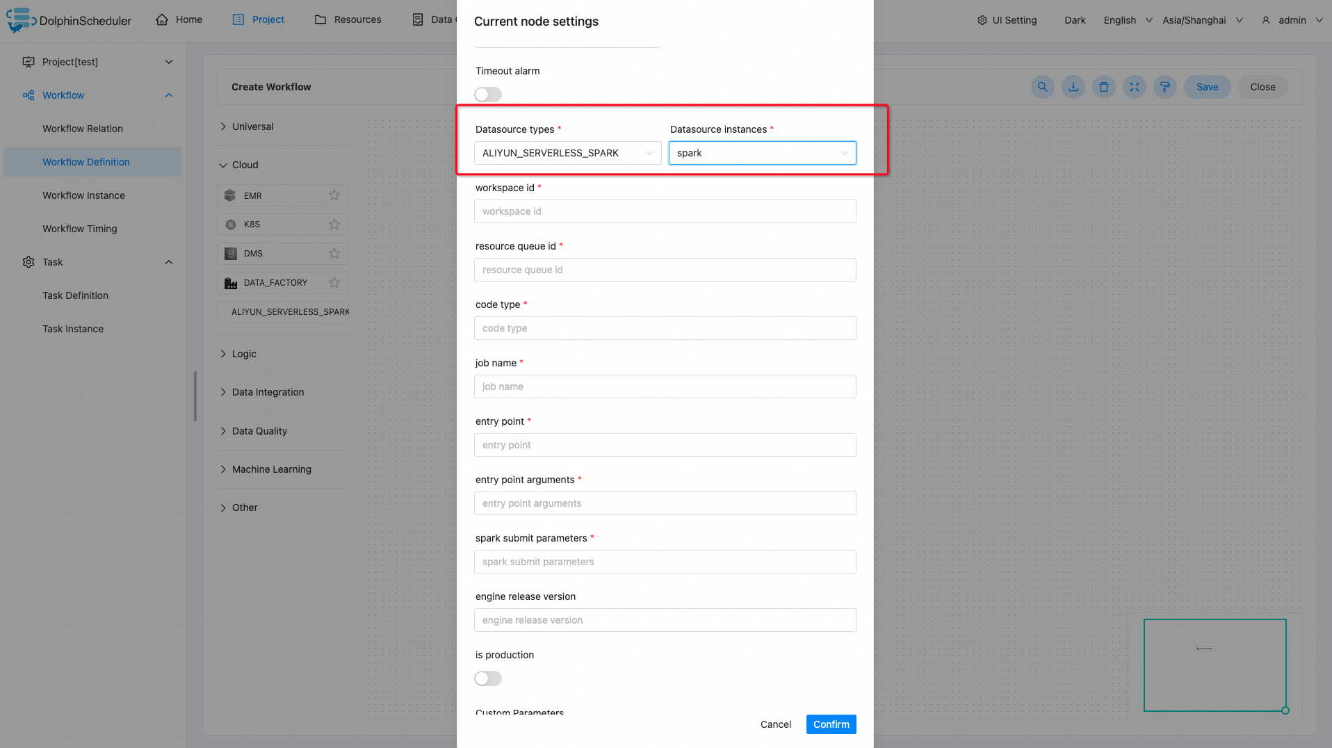Click the delete trash icon in toolbar
The width and height of the screenshot is (1332, 748).
[x=1104, y=87]
